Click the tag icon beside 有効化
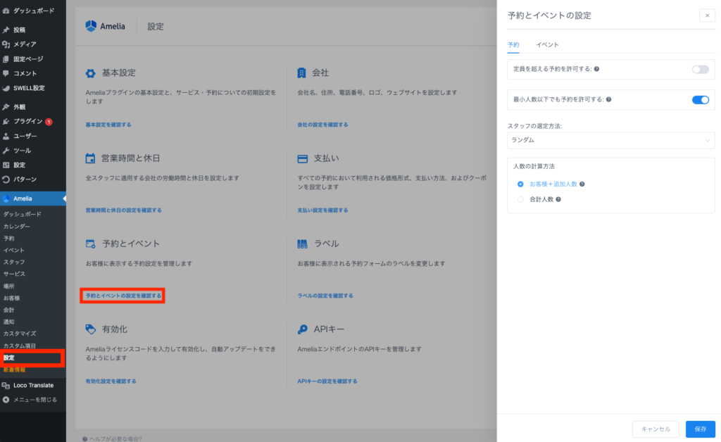The height and width of the screenshot is (442, 721). (x=90, y=329)
